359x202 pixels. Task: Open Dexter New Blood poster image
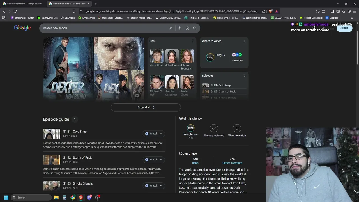pyautogui.click(x=68, y=68)
